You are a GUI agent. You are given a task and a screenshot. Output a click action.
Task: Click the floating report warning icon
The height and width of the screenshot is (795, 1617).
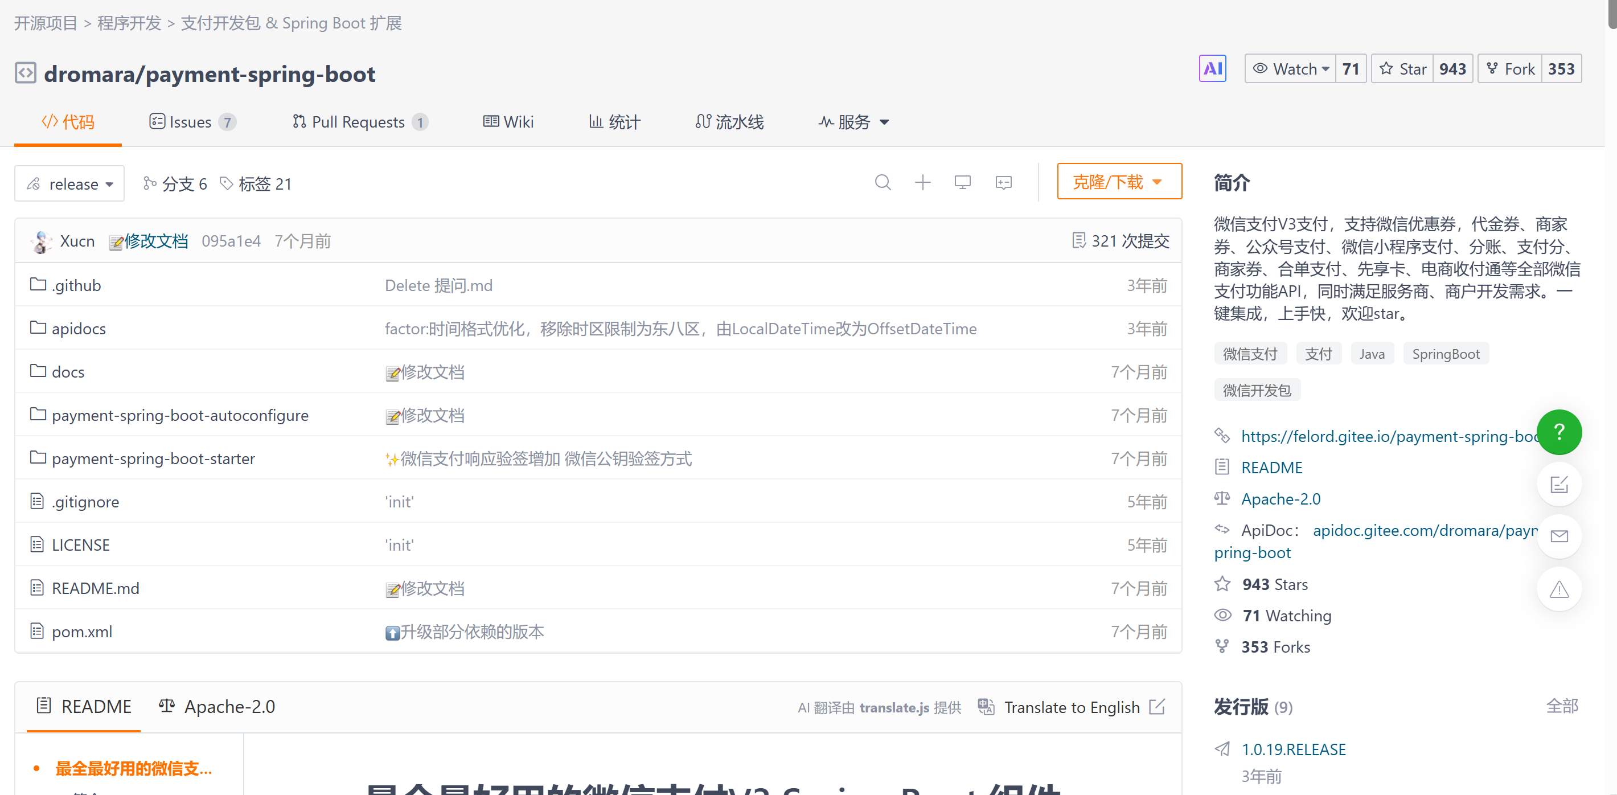(1559, 589)
